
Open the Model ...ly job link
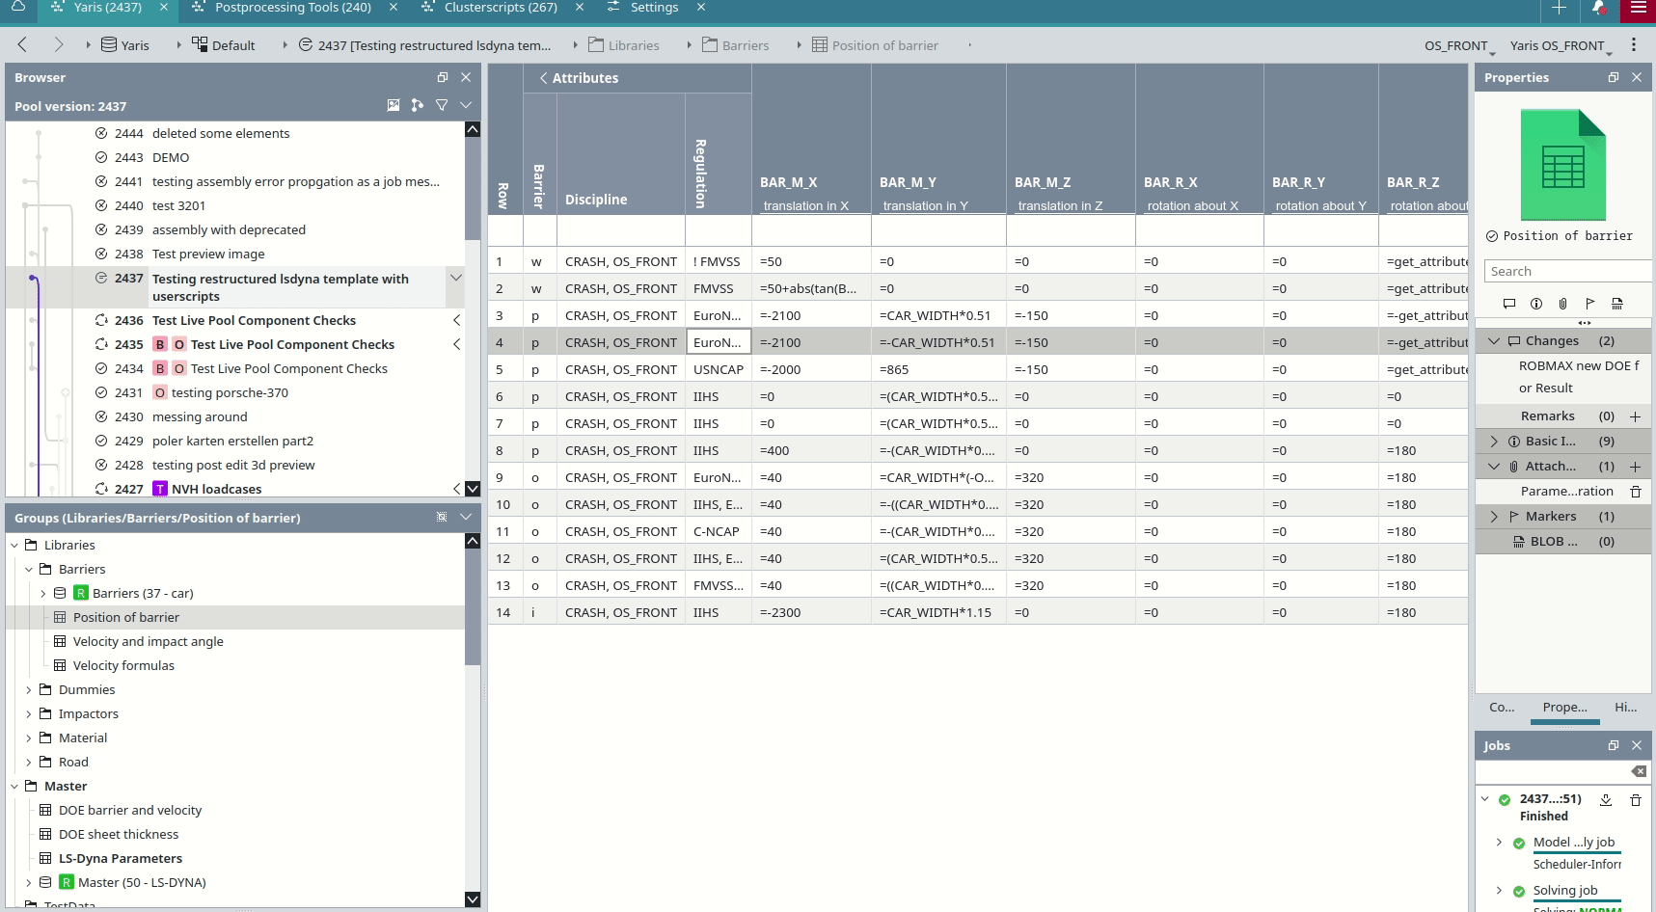(1574, 843)
